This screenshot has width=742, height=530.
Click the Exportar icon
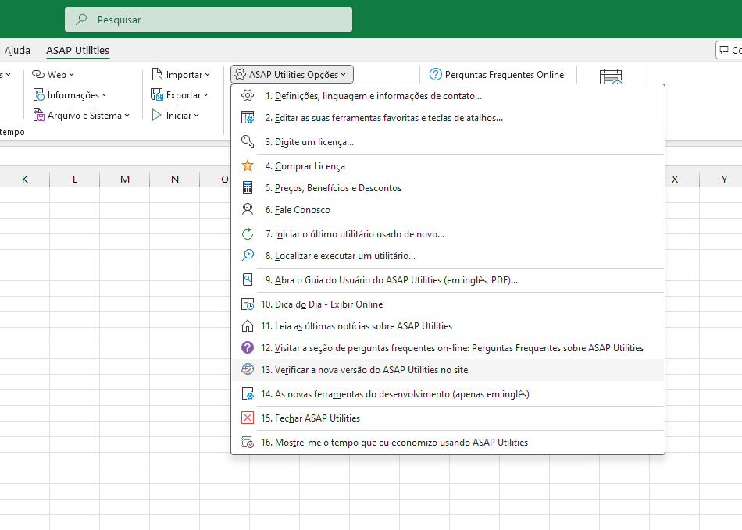(x=157, y=94)
